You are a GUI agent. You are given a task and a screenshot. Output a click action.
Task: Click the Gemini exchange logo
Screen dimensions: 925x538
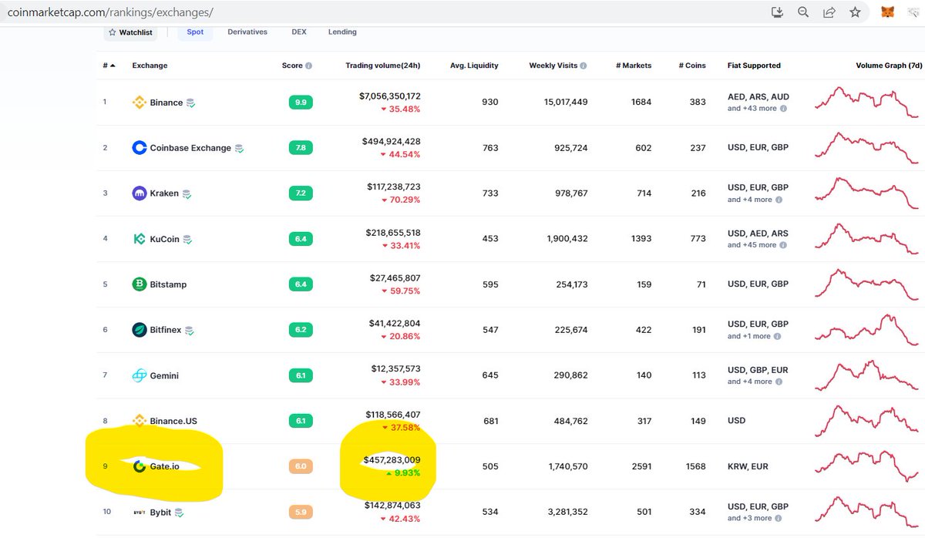tap(140, 375)
